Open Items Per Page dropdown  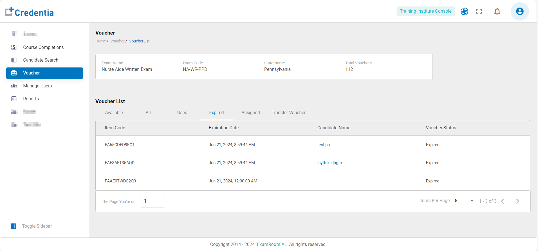(x=465, y=201)
